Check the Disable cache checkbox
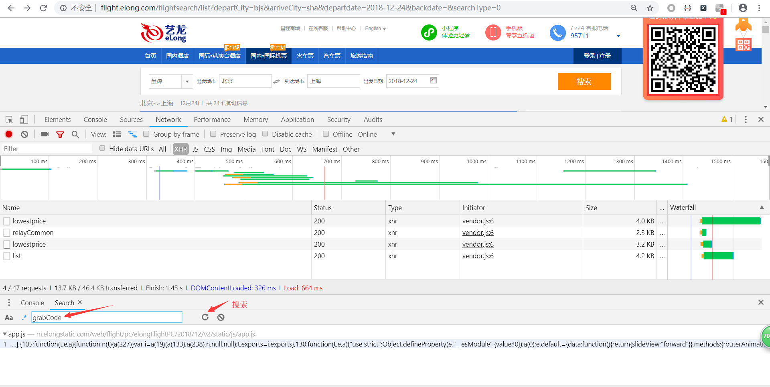Viewport: 770px width, 387px height. [265, 134]
